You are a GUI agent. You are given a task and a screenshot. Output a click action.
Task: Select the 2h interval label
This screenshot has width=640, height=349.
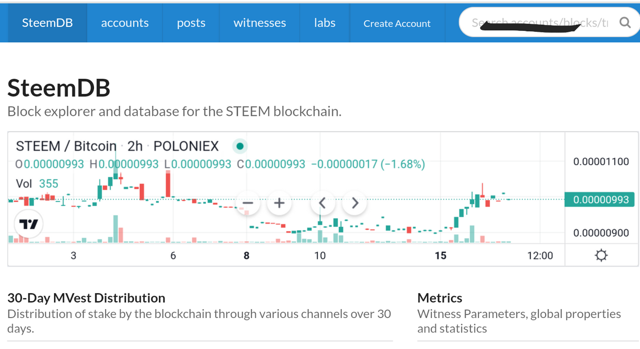click(135, 146)
